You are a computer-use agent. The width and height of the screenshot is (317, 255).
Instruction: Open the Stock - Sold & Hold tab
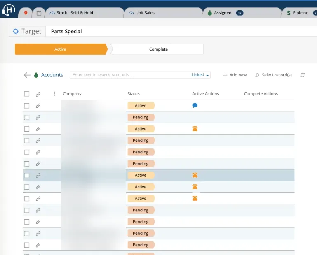74,13
